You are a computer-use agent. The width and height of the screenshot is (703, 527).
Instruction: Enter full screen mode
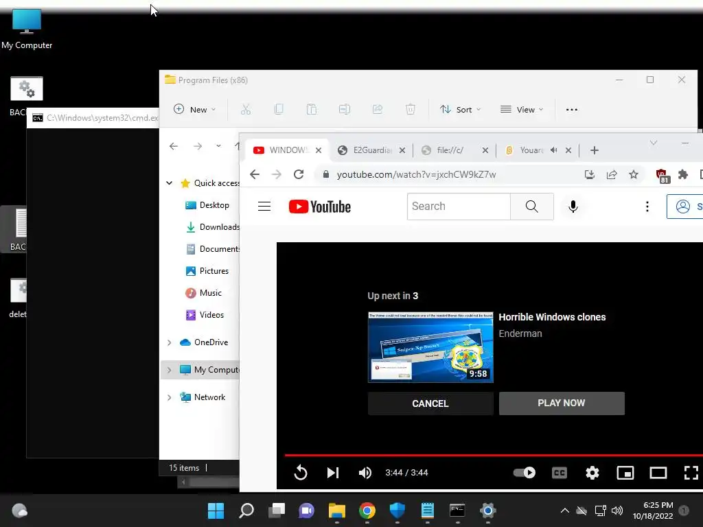point(691,472)
